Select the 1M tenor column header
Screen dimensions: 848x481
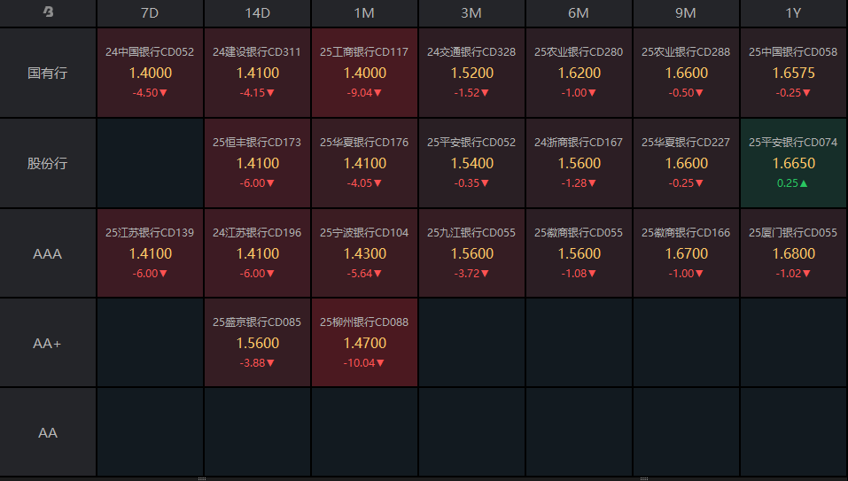(x=364, y=13)
